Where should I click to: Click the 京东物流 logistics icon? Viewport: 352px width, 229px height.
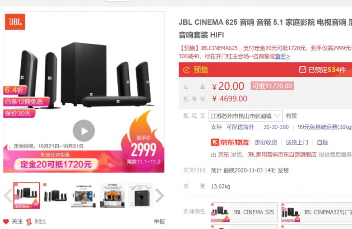pos(215,142)
